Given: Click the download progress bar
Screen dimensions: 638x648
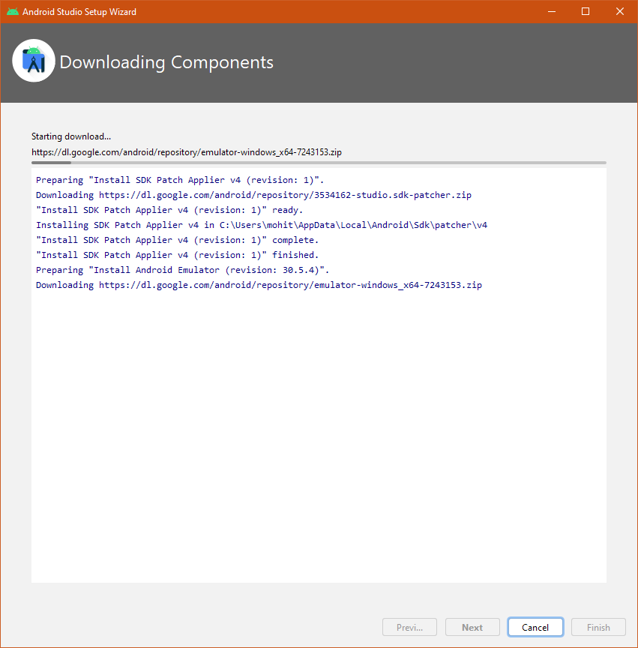Looking at the screenshot, I should (319, 163).
